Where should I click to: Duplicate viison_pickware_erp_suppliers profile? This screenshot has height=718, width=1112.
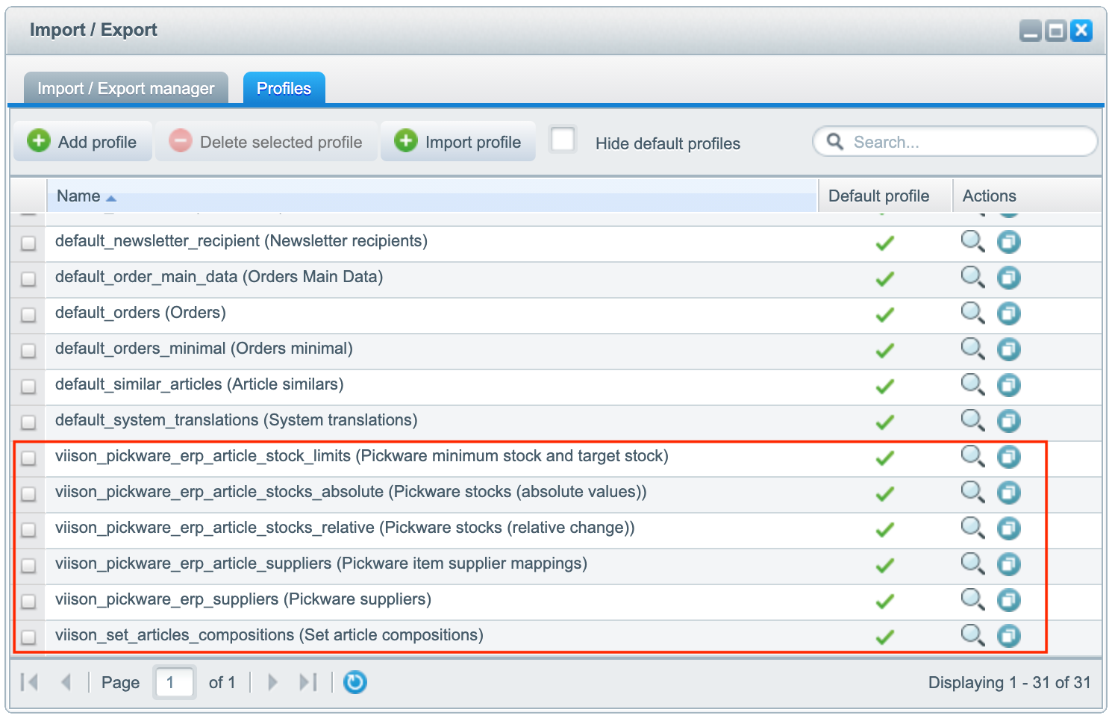pos(1009,600)
